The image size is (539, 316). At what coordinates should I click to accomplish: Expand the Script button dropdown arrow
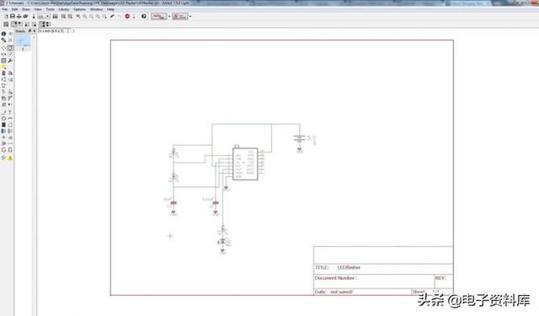169,16
